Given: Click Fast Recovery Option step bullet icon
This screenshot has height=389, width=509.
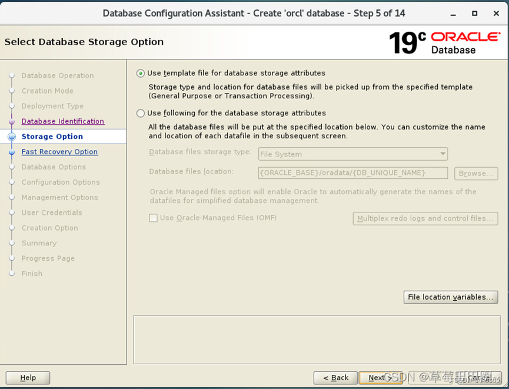Looking at the screenshot, I should (12, 152).
